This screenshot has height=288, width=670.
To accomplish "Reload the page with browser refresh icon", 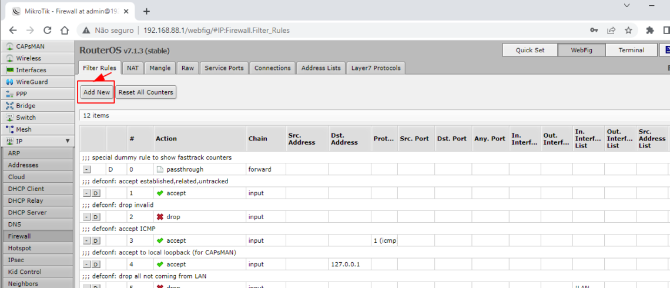I will click(x=48, y=31).
